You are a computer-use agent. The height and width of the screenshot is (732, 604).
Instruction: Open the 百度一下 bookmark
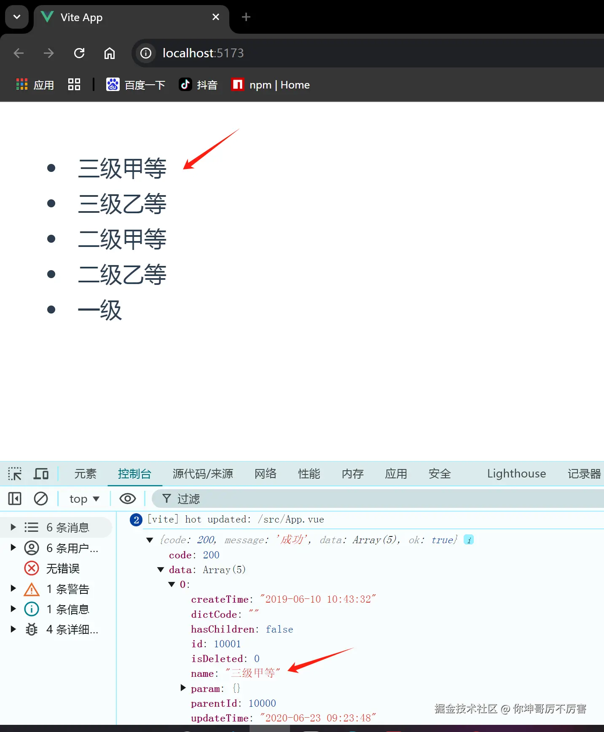135,85
